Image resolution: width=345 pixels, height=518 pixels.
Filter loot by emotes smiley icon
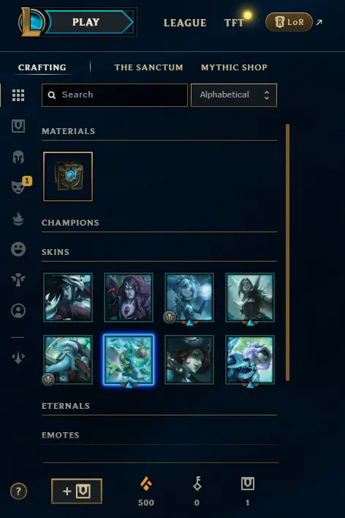pyautogui.click(x=18, y=249)
